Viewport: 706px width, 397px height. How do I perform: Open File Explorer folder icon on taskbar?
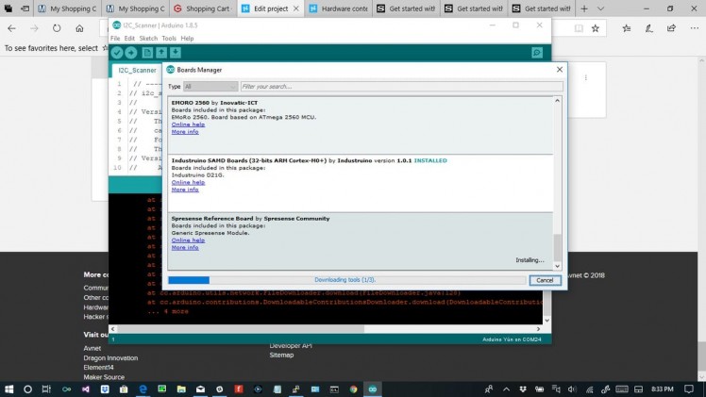click(181, 389)
